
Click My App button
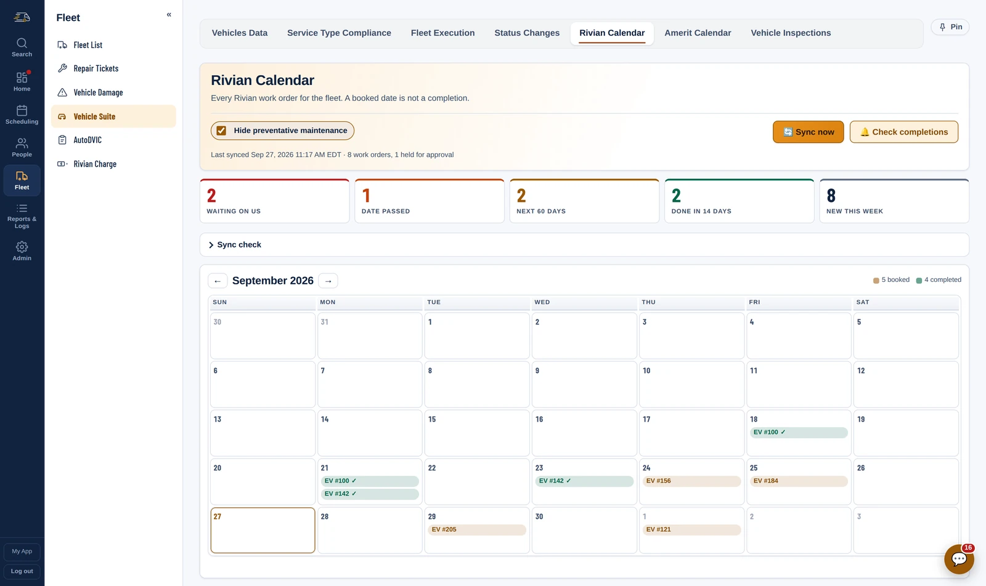(x=22, y=552)
